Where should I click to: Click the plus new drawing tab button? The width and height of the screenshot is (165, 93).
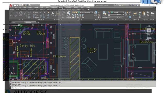(38, 22)
